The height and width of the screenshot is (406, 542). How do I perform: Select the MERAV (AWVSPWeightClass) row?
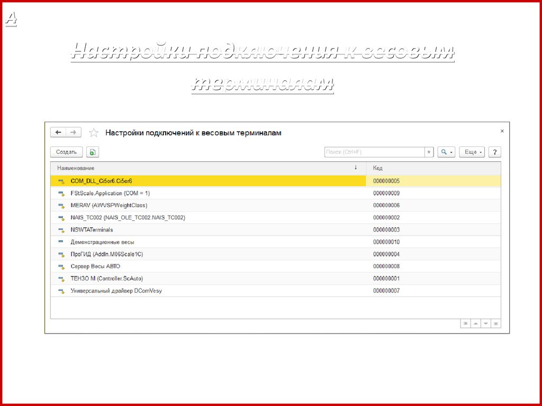109,205
